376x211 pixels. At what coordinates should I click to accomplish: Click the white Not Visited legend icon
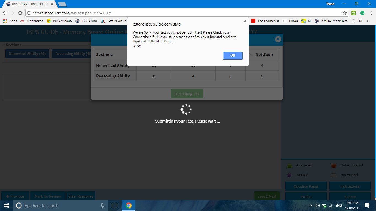click(334, 175)
